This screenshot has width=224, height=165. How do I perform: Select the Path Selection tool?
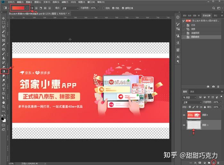click(x=4, y=98)
